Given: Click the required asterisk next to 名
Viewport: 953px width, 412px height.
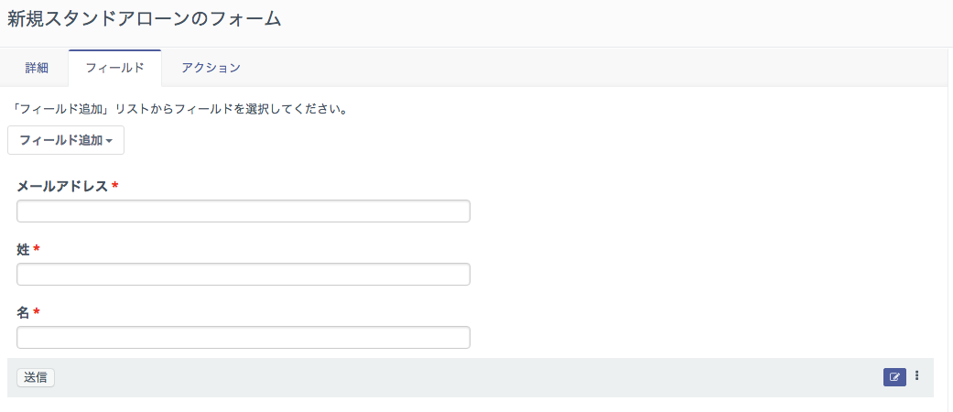Looking at the screenshot, I should pyautogui.click(x=37, y=312).
